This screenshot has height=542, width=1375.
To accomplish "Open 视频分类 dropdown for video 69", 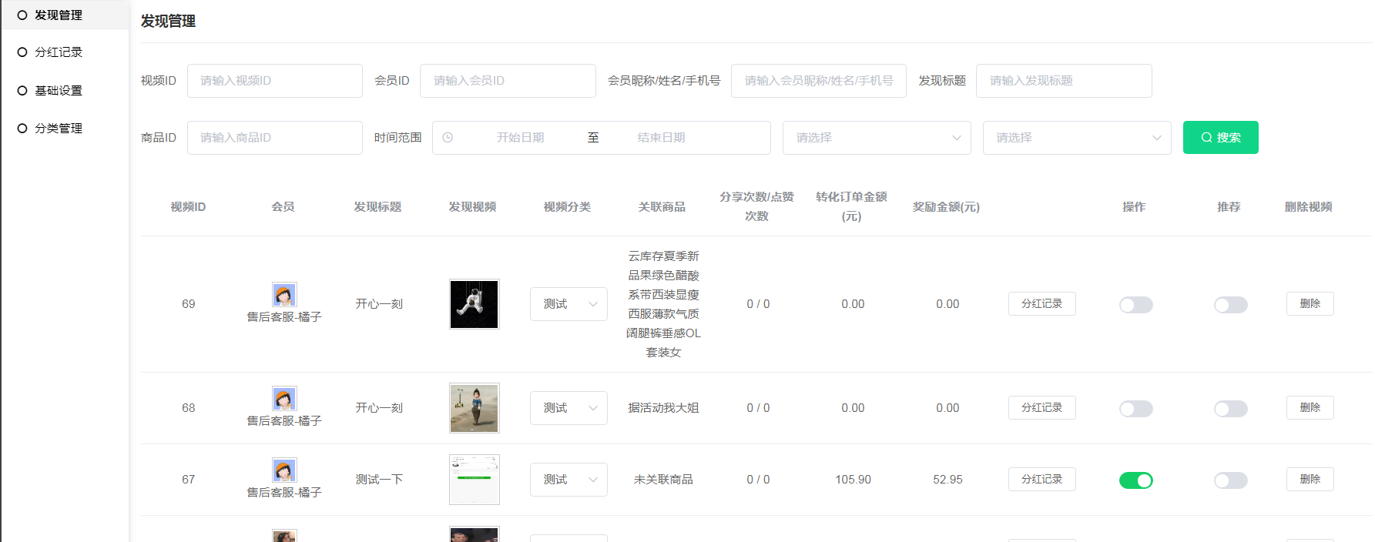I will click(x=568, y=304).
